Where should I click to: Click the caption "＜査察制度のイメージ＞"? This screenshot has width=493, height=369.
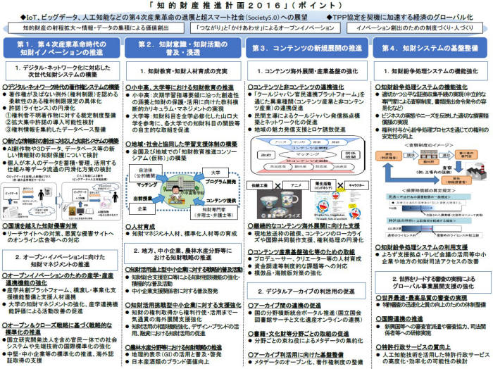click(x=428, y=145)
